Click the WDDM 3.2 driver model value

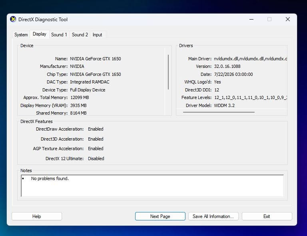click(x=224, y=105)
